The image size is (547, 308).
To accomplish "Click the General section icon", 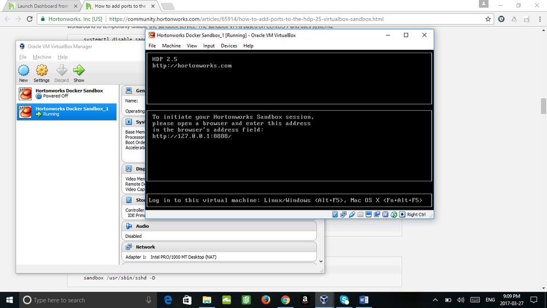I will 129,90.
